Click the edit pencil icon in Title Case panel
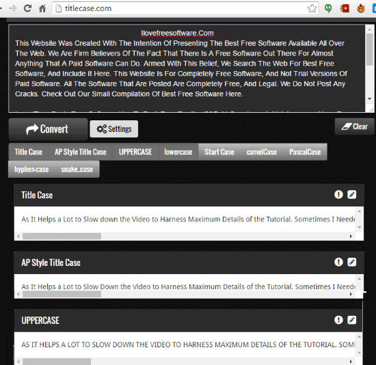 (352, 195)
